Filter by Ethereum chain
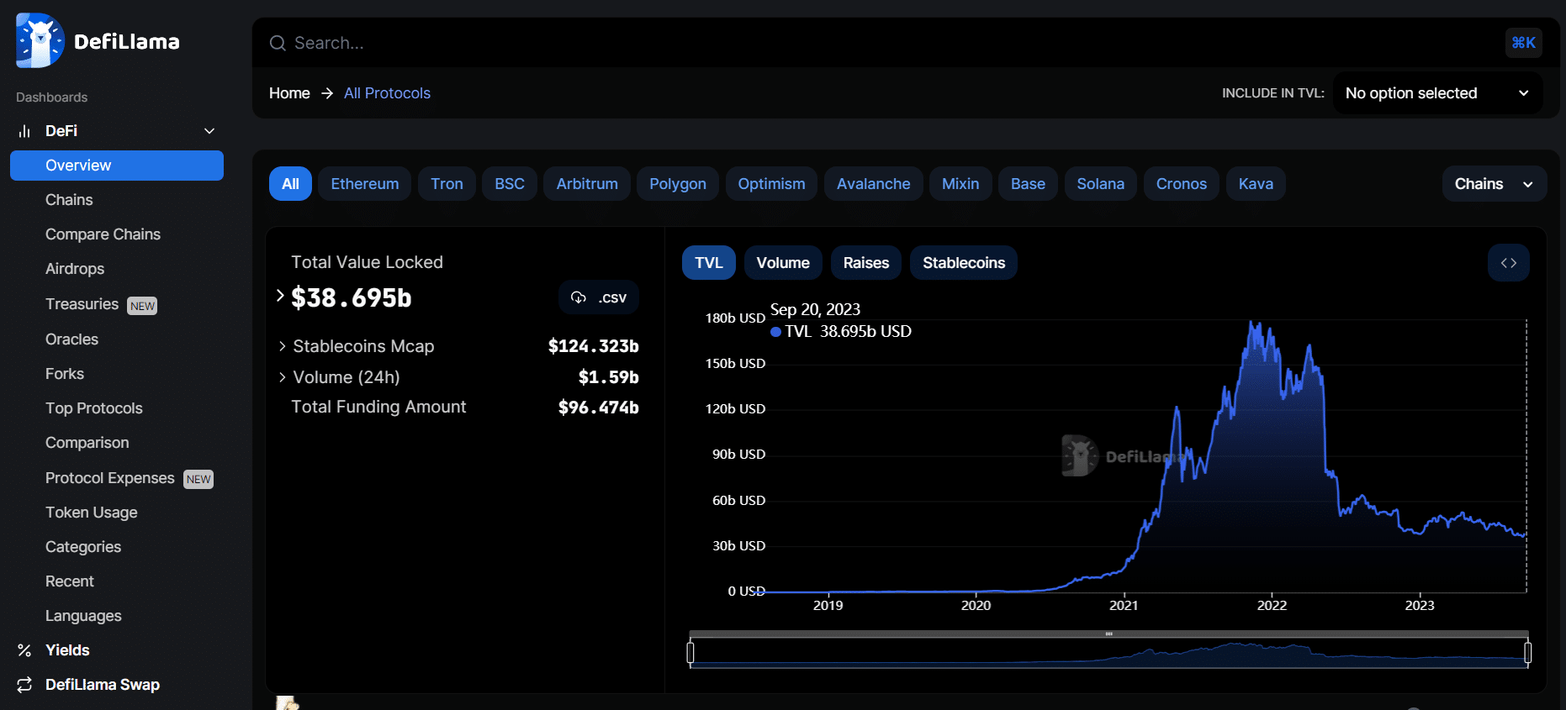The image size is (1566, 710). [365, 184]
